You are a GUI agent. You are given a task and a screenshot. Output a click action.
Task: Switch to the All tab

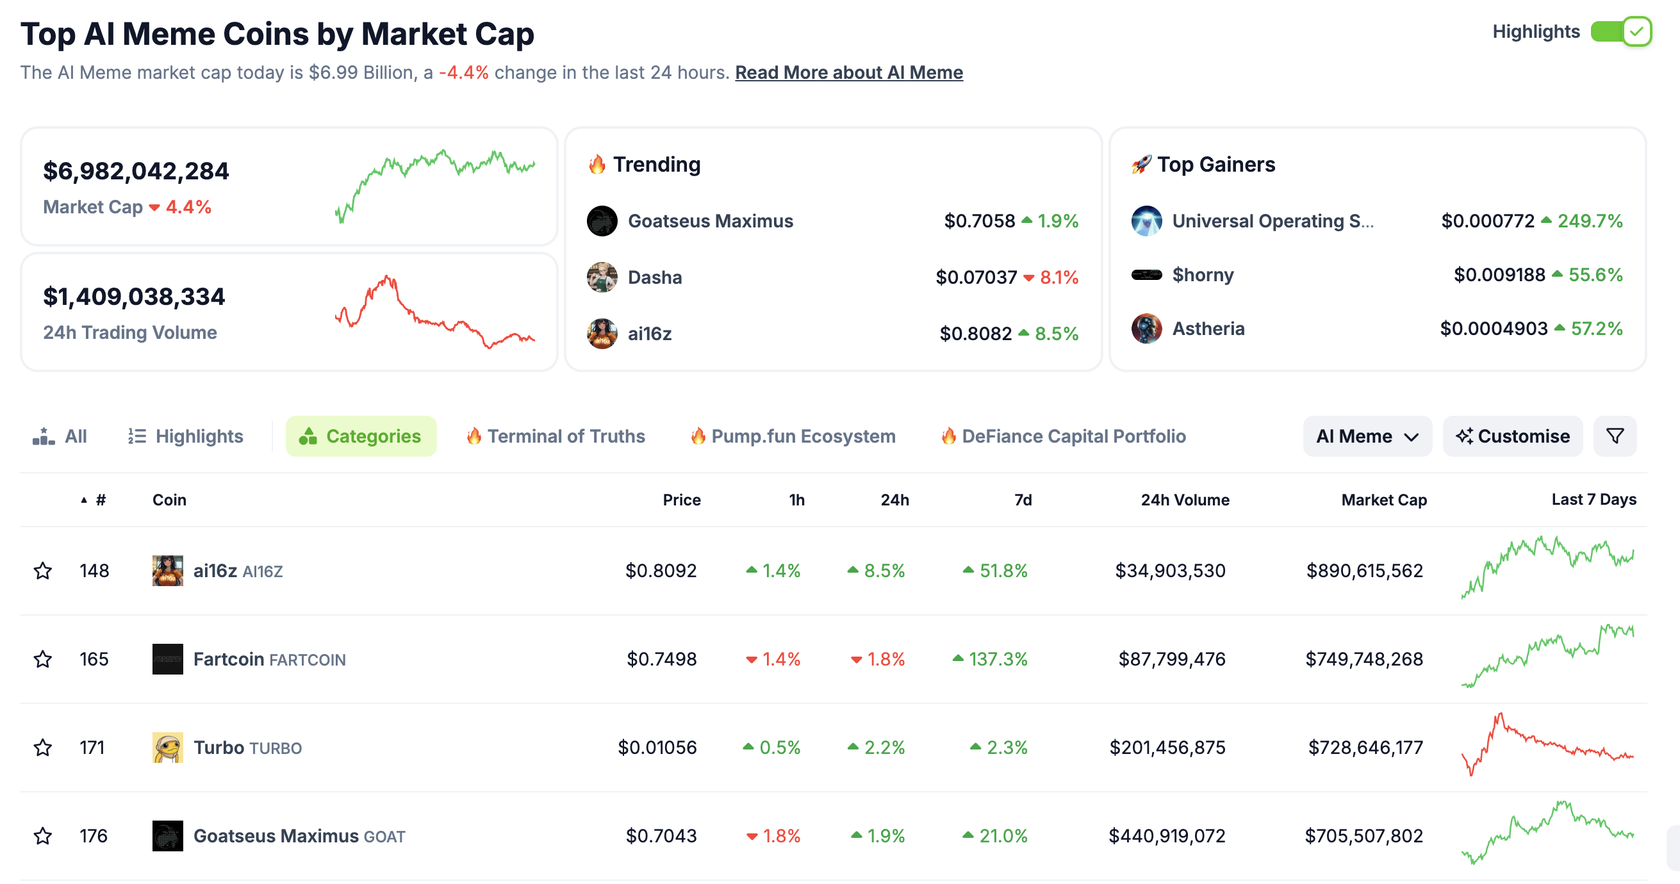[60, 436]
